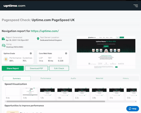
Task: Select the 1.8s speed frame thumbnail
Action: (65, 92)
